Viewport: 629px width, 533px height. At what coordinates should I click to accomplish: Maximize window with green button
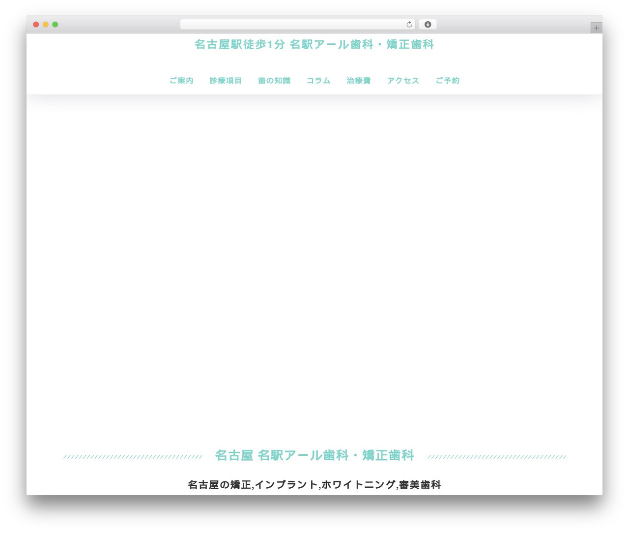pos(55,25)
